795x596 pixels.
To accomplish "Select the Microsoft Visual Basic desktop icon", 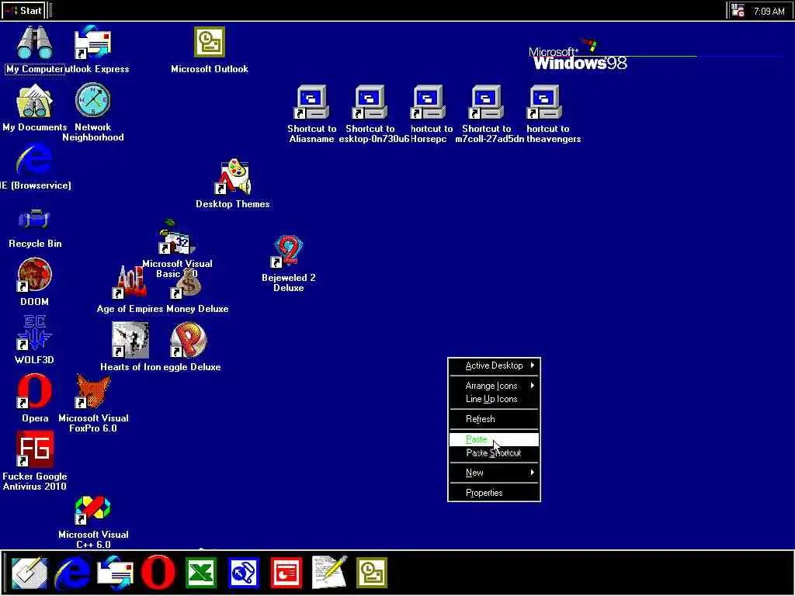I will tap(177, 238).
